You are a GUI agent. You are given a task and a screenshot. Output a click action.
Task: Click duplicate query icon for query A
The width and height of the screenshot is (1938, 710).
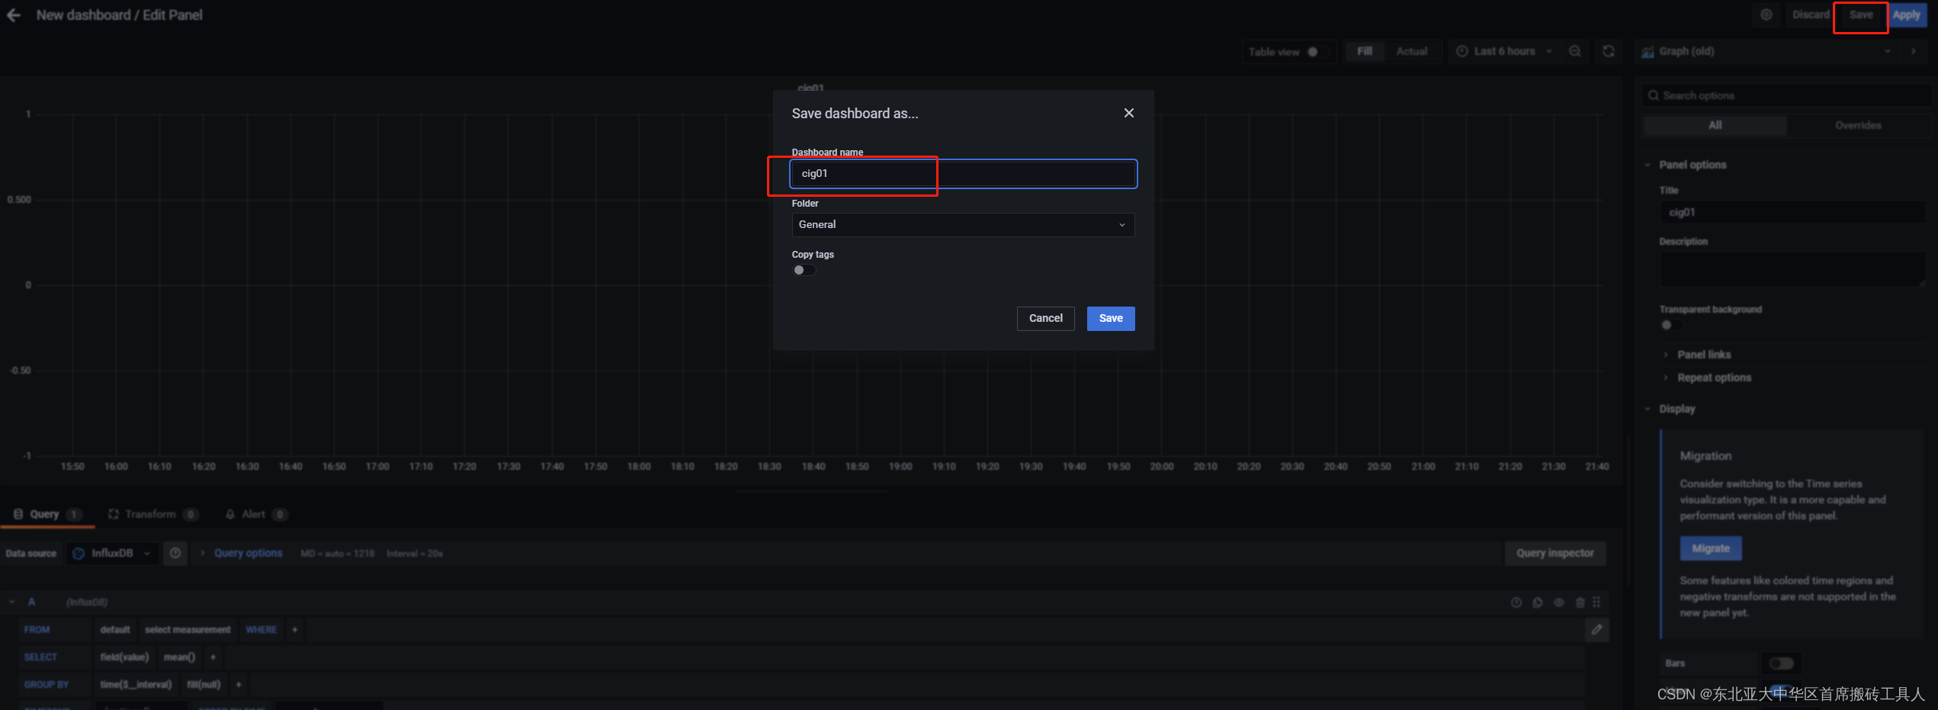pos(1537,602)
